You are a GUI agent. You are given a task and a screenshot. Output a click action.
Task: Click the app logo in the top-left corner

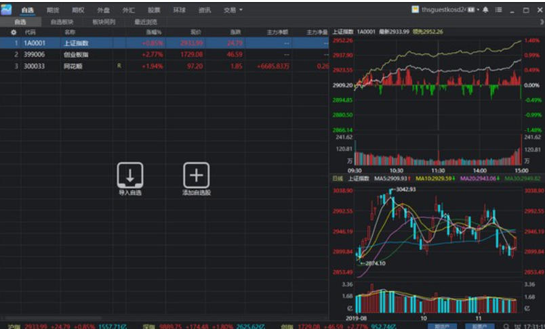click(6, 9)
